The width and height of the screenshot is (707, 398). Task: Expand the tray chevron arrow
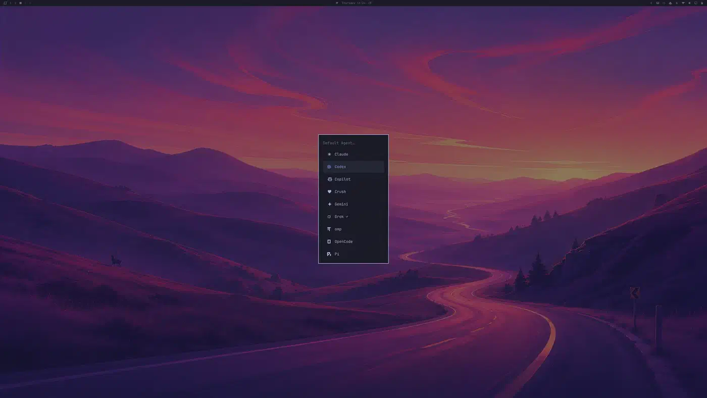click(x=651, y=3)
